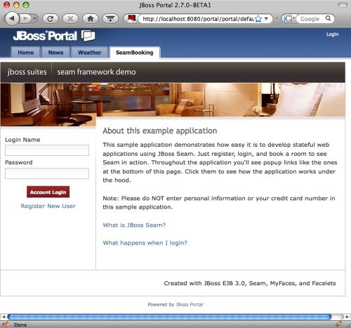Viewport: 351px width, 328px height.
Task: Go back using the browser back arrow
Action: [12, 18]
